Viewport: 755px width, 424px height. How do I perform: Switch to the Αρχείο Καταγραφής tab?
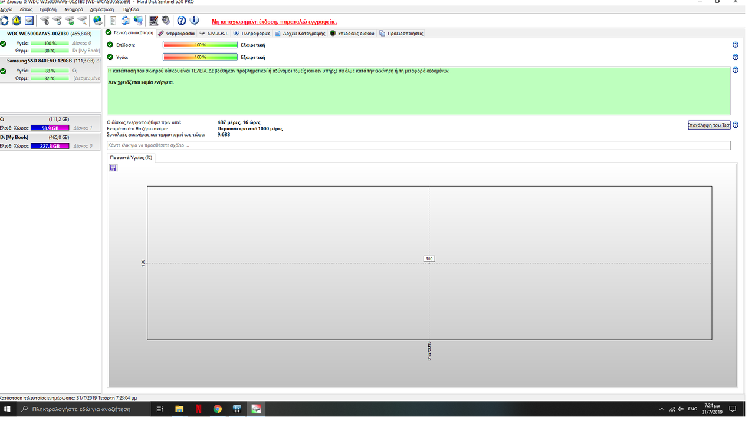coord(300,34)
